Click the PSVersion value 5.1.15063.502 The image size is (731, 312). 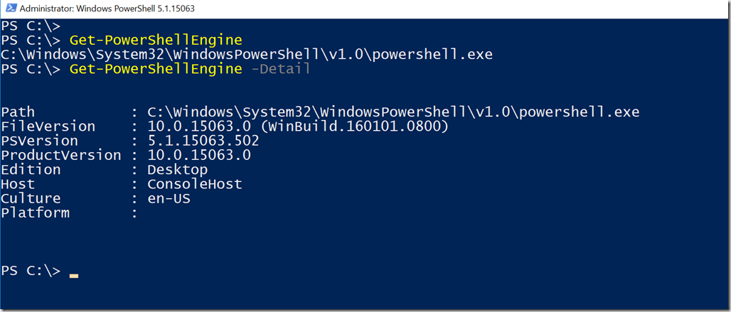(203, 141)
